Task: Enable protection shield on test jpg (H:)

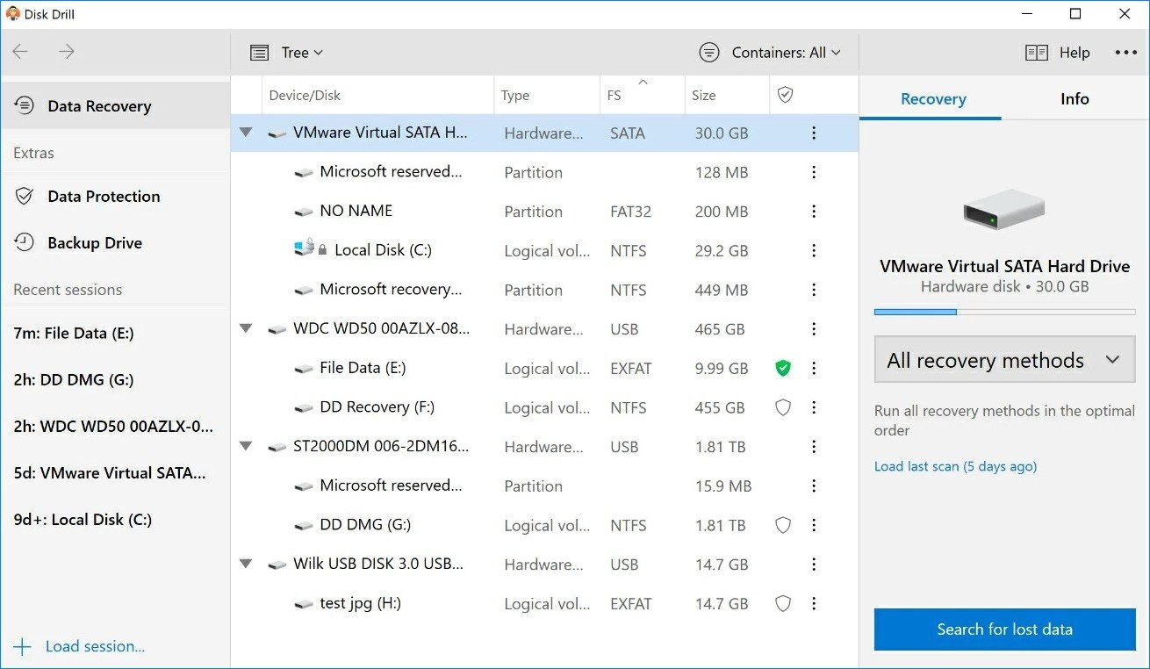Action: [x=782, y=604]
